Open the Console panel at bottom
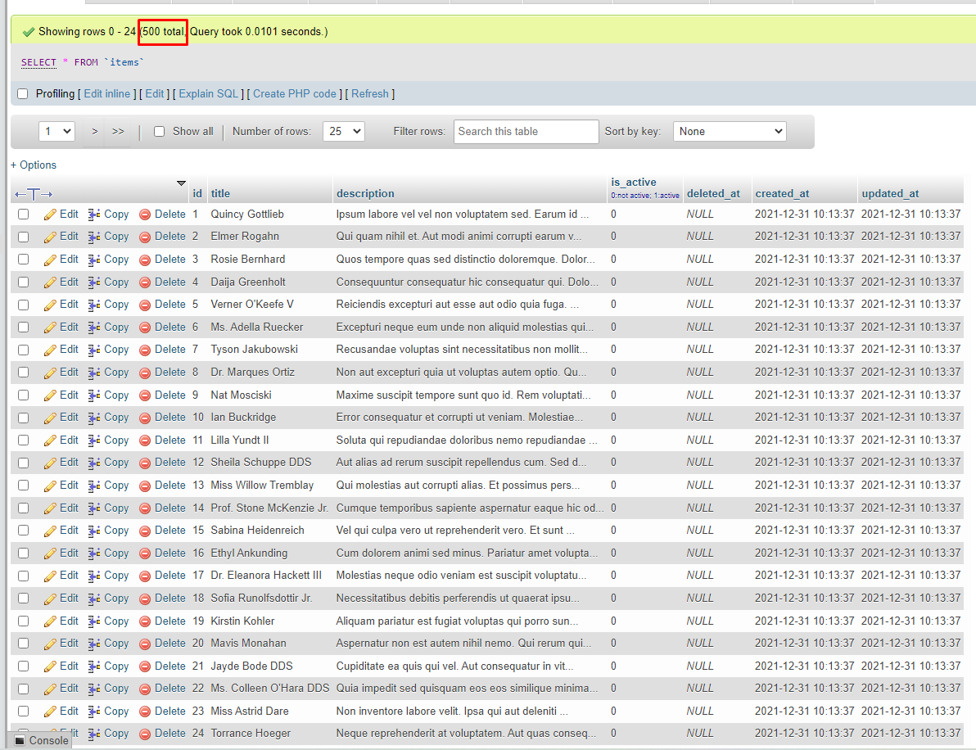Viewport: 976px width, 750px height. [41, 740]
